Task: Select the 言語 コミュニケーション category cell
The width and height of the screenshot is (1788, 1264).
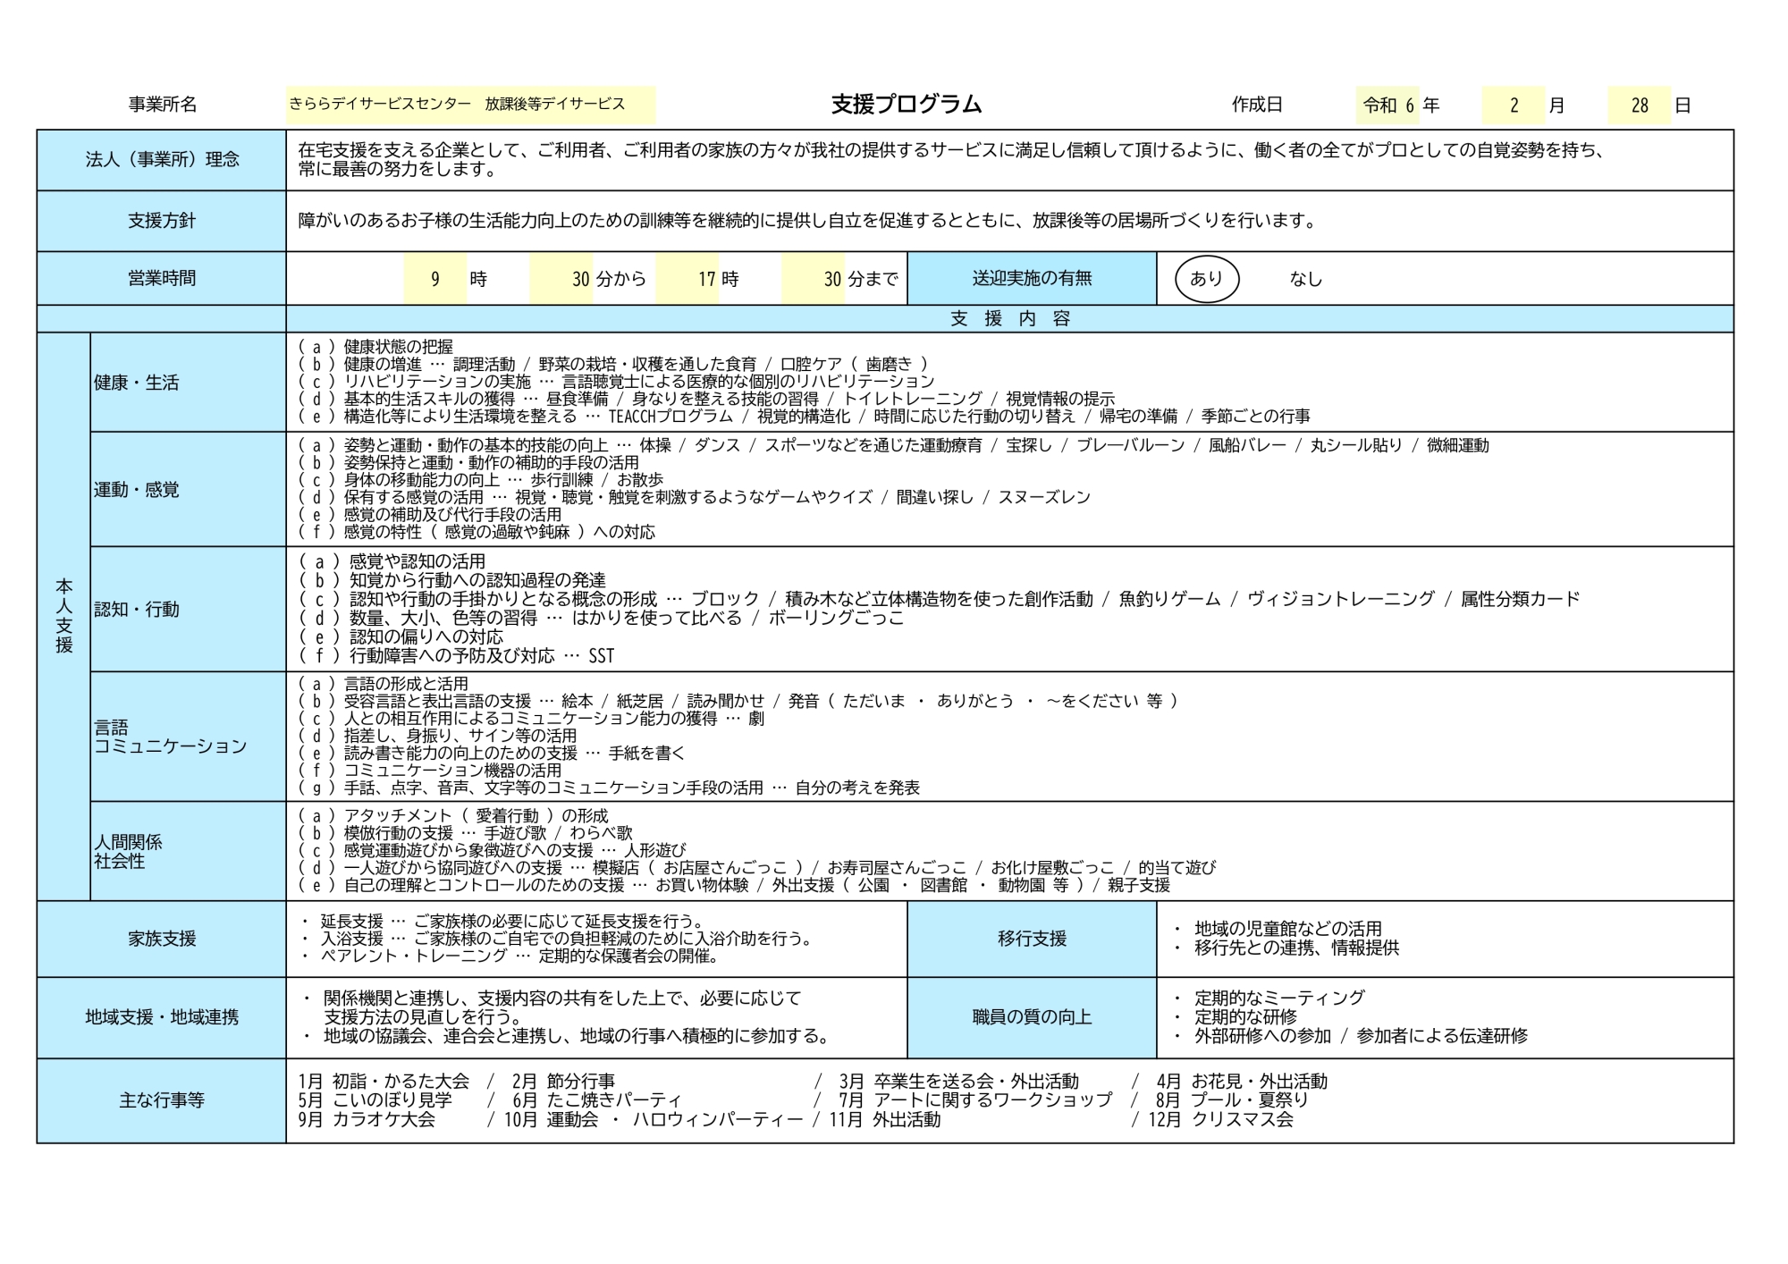Action: (188, 737)
